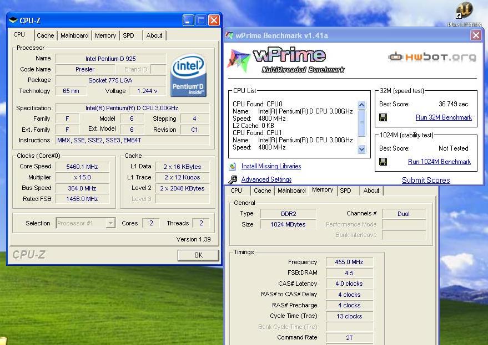Click CPU List scroll down arrow
Image resolution: width=488 pixels, height=345 pixels.
point(361,150)
